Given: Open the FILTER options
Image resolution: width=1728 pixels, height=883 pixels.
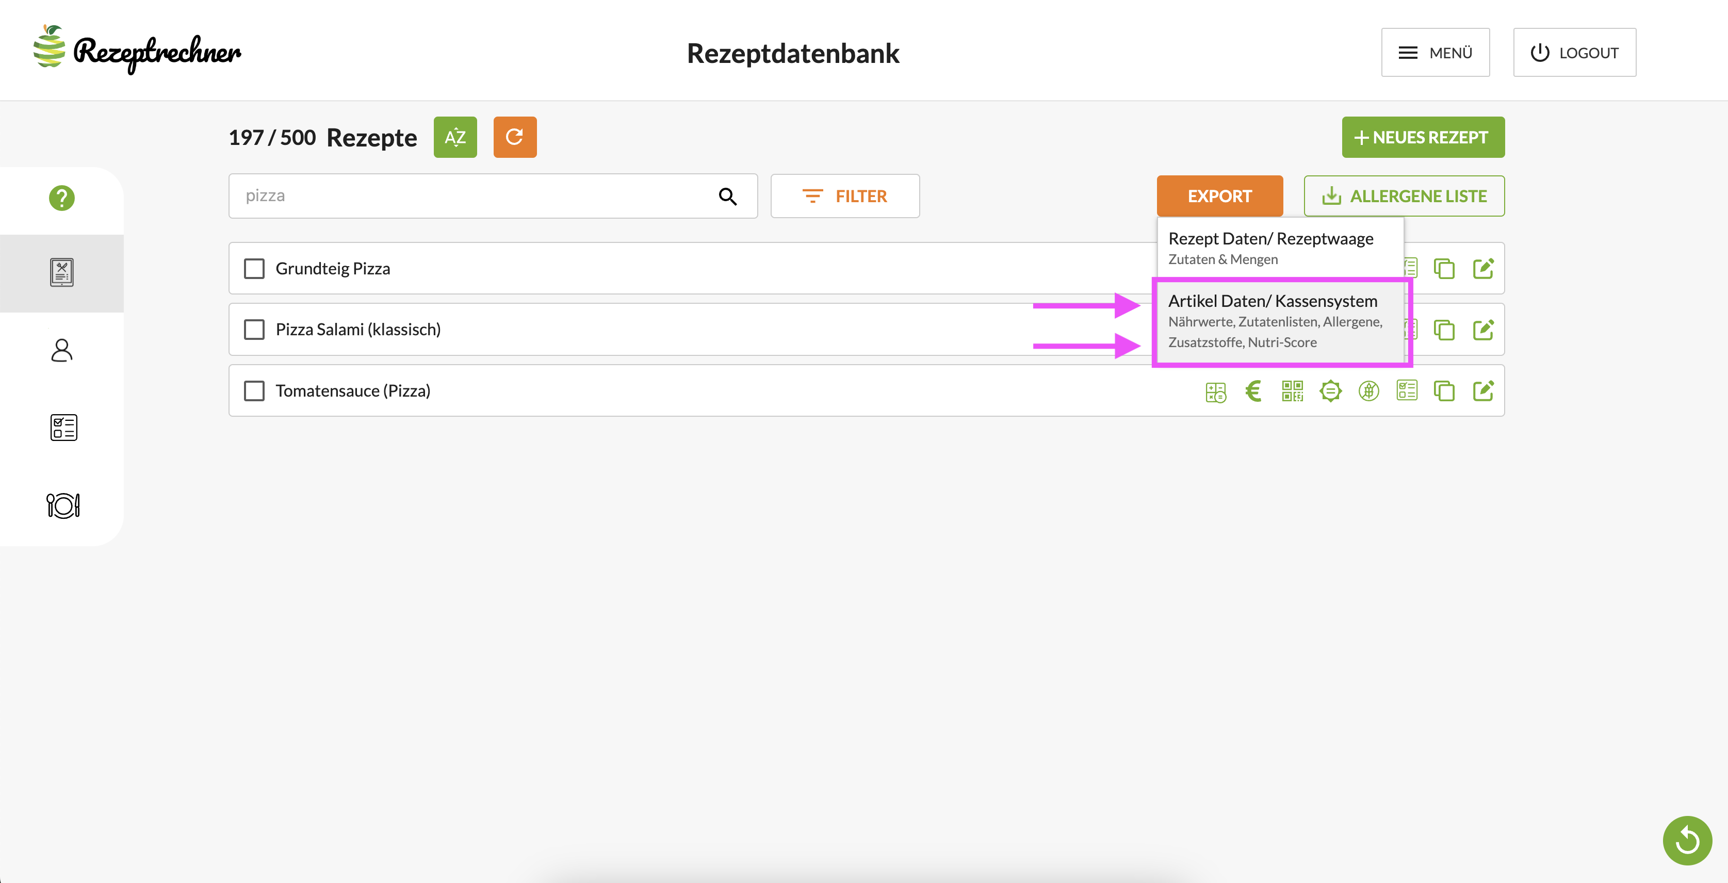Looking at the screenshot, I should [x=844, y=196].
